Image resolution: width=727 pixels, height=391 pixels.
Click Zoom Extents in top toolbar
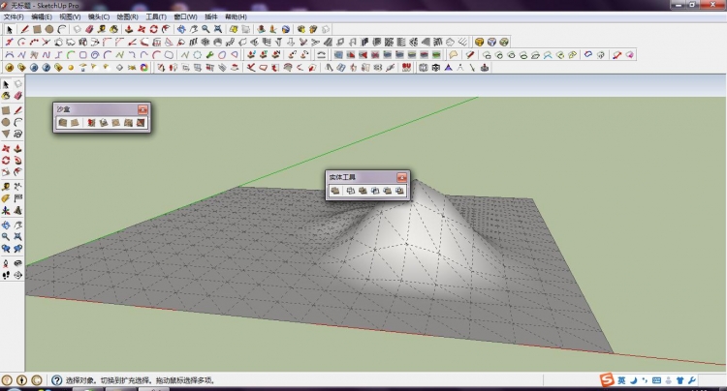click(217, 29)
